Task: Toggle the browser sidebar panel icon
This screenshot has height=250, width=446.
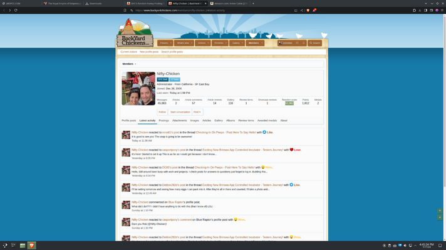Action: pyautogui.click(x=425, y=10)
